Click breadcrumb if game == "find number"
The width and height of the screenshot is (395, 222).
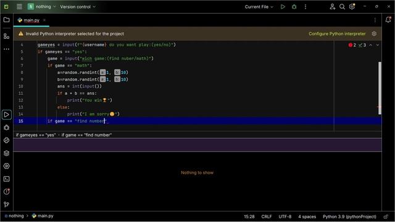86,135
